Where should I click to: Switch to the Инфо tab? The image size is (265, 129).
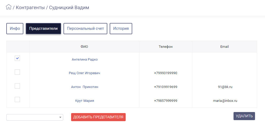(x=15, y=28)
